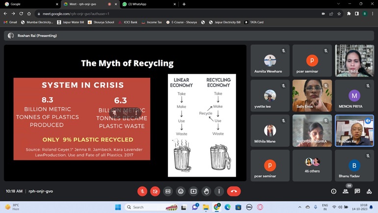Toggle closed captions button
This screenshot has width=378, height=213.
[x=168, y=191]
